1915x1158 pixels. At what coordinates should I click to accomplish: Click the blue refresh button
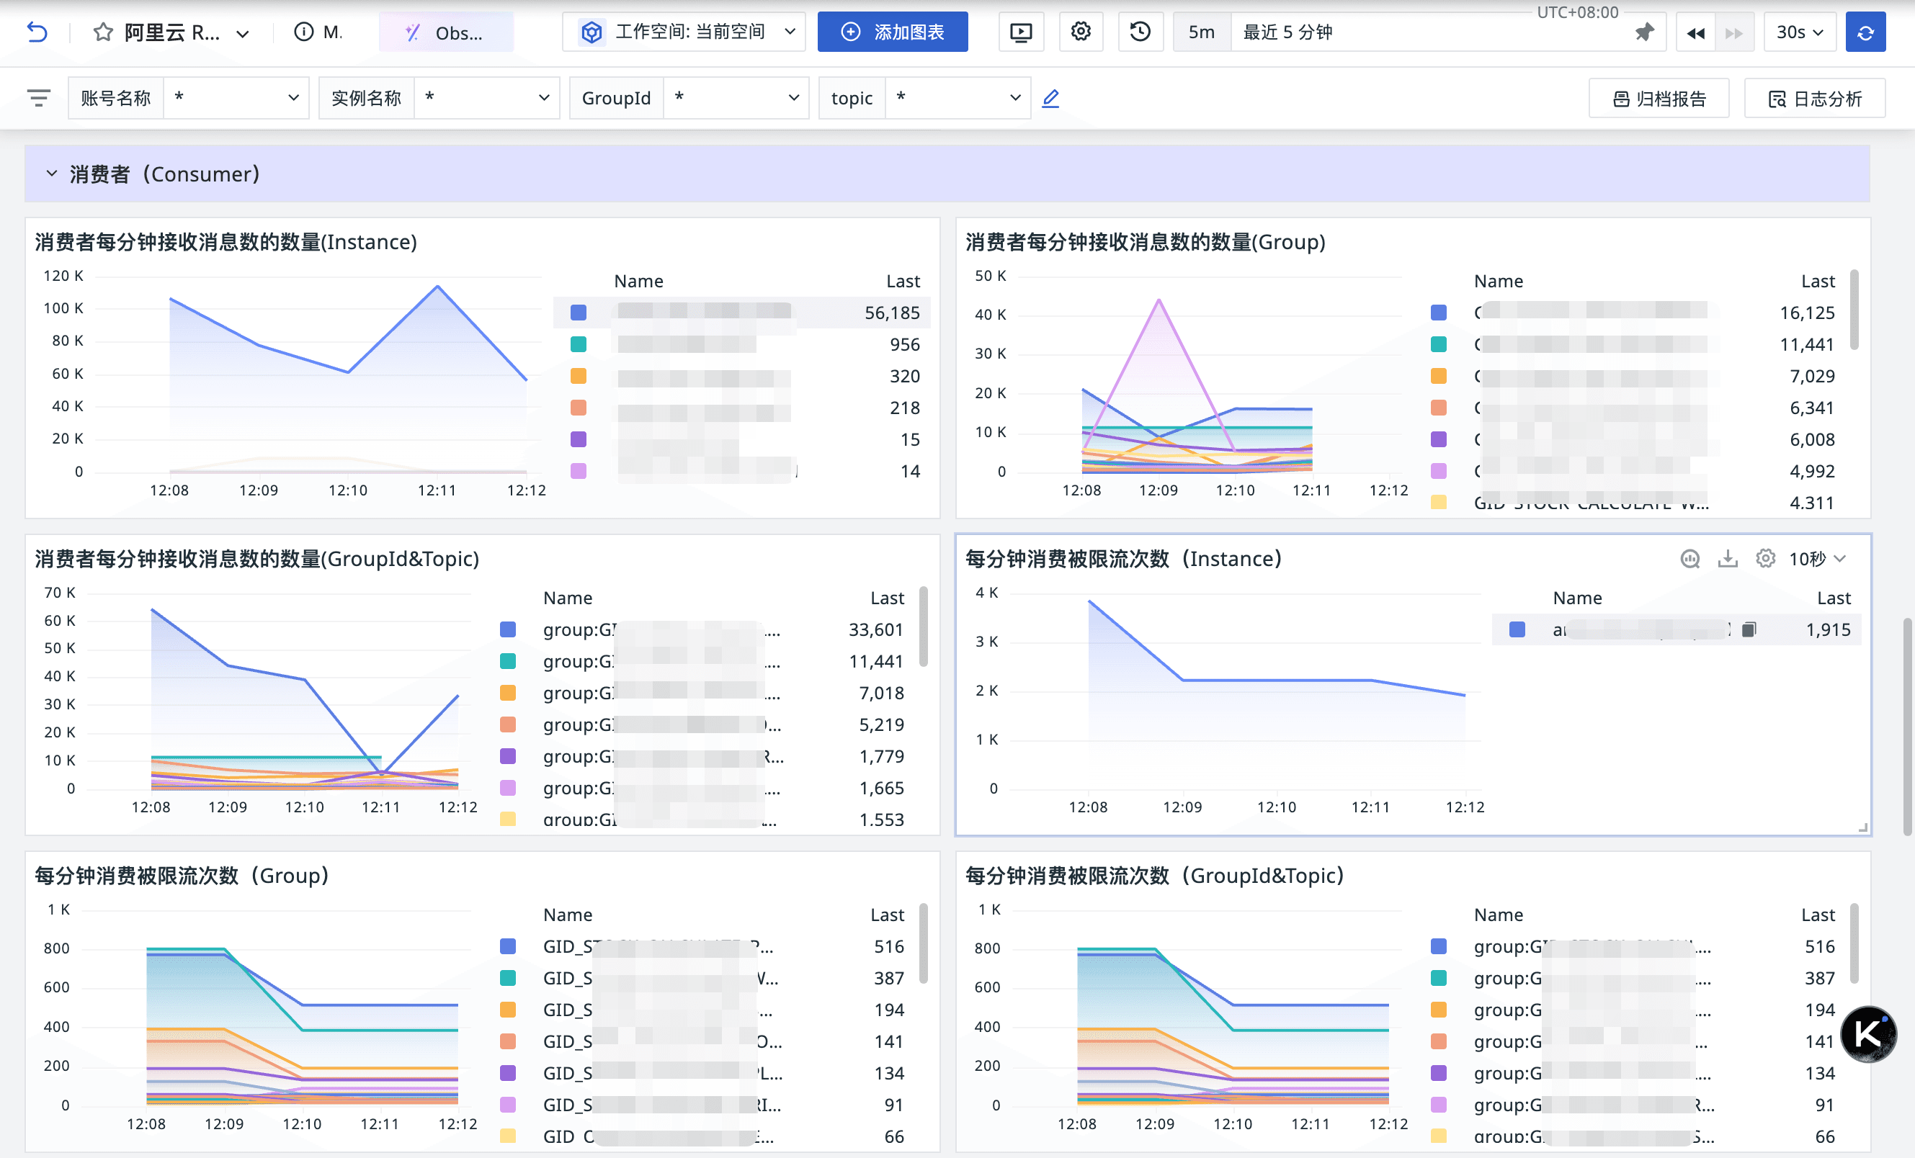1865,32
